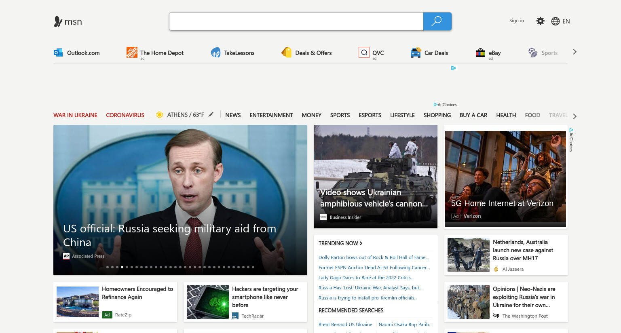Select SPORTS category tab
Image resolution: width=621 pixels, height=333 pixels.
pos(340,115)
